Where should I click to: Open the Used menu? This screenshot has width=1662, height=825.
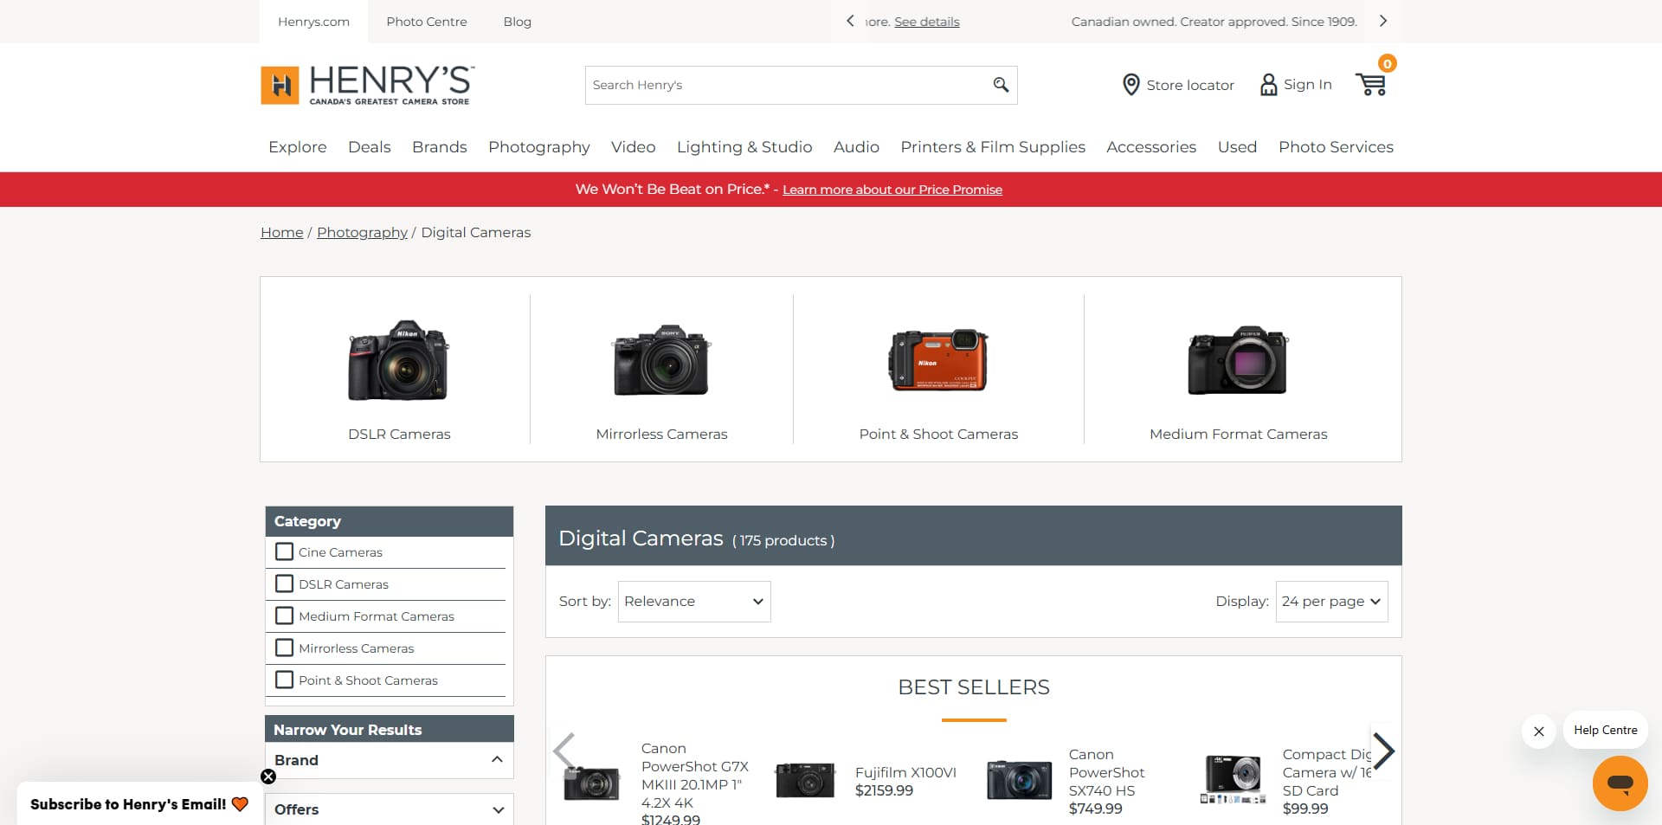point(1237,147)
